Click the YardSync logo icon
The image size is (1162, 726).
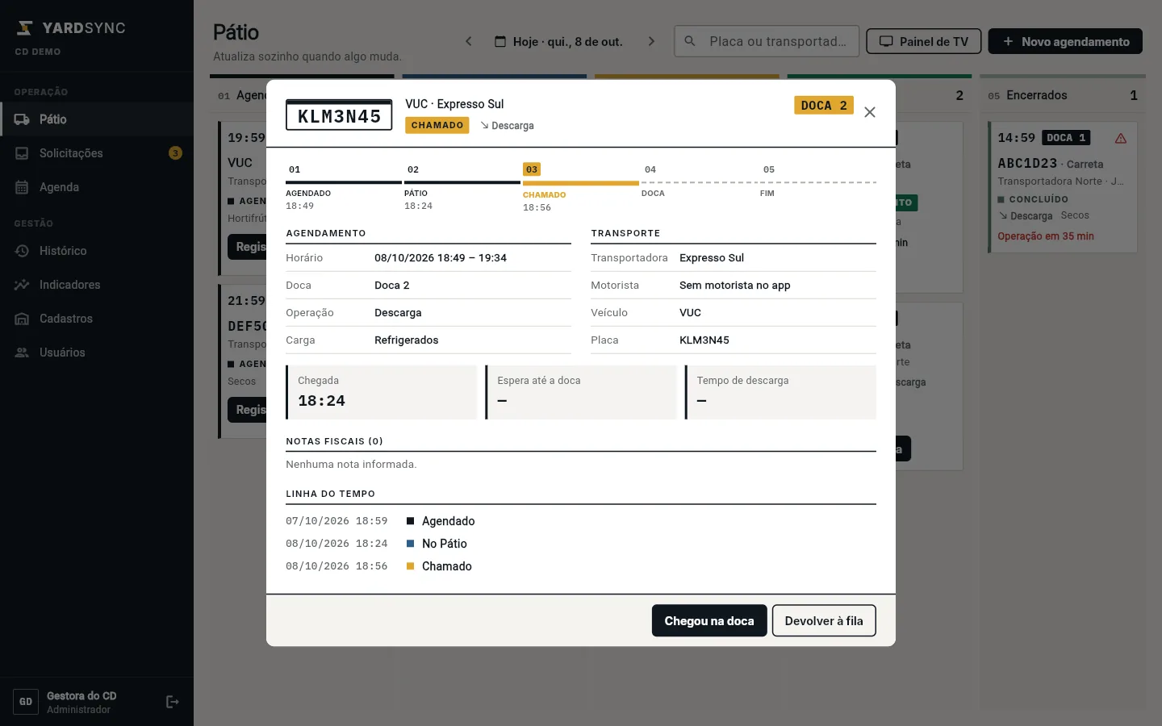[25, 28]
